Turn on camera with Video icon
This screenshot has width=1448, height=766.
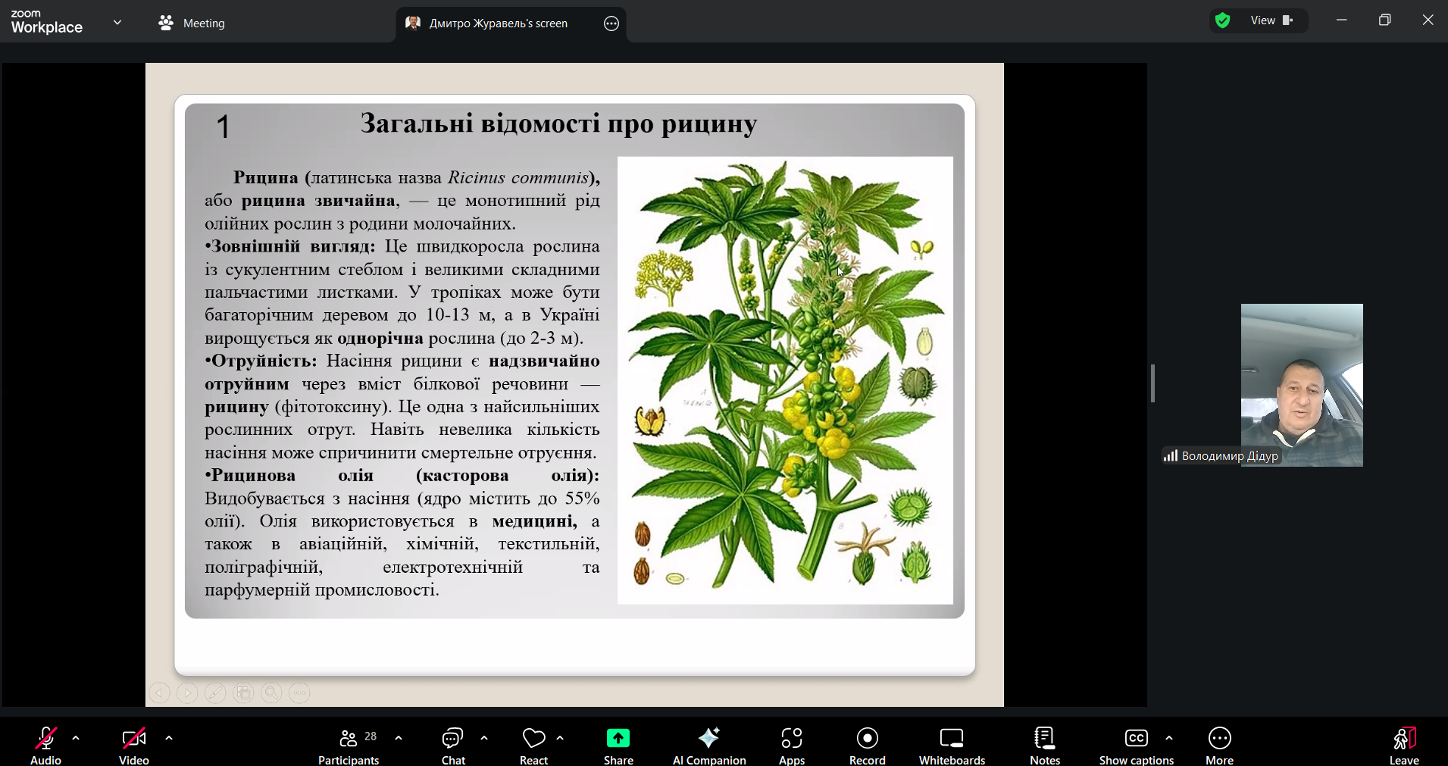[134, 739]
